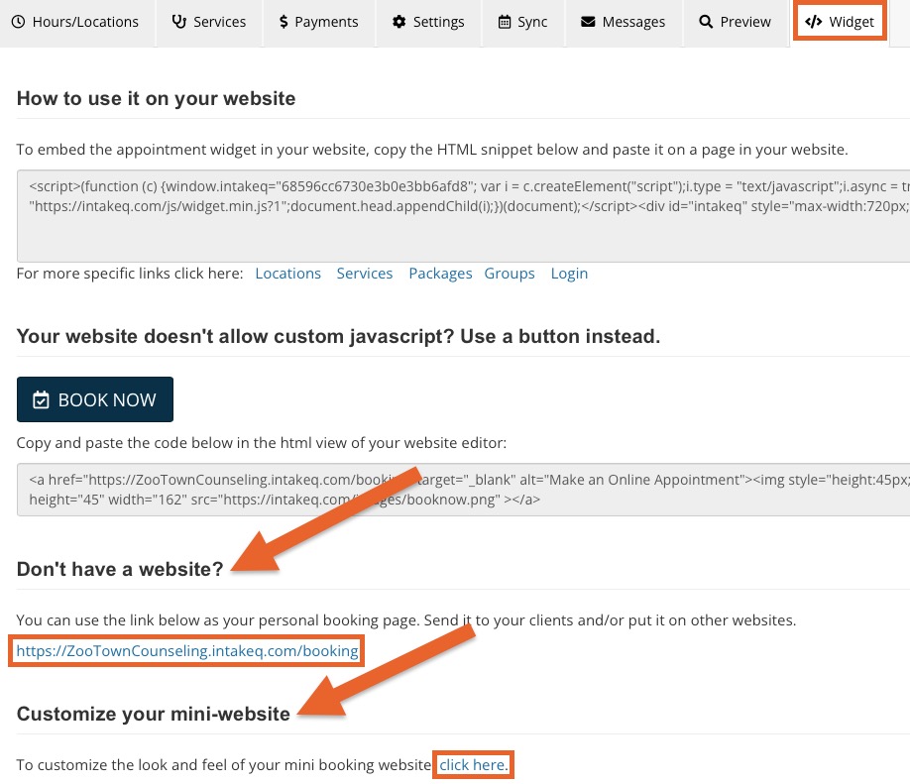Open the Sync tab

pos(522,22)
